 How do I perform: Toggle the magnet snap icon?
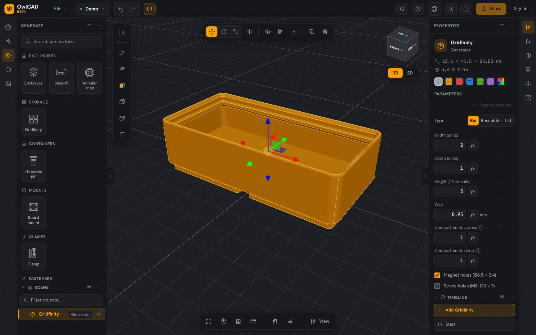[x=275, y=321]
